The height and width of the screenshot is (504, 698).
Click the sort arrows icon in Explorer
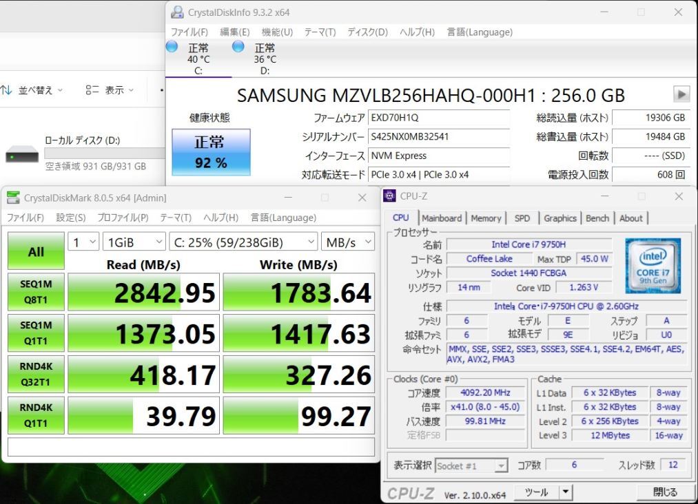pos(6,90)
